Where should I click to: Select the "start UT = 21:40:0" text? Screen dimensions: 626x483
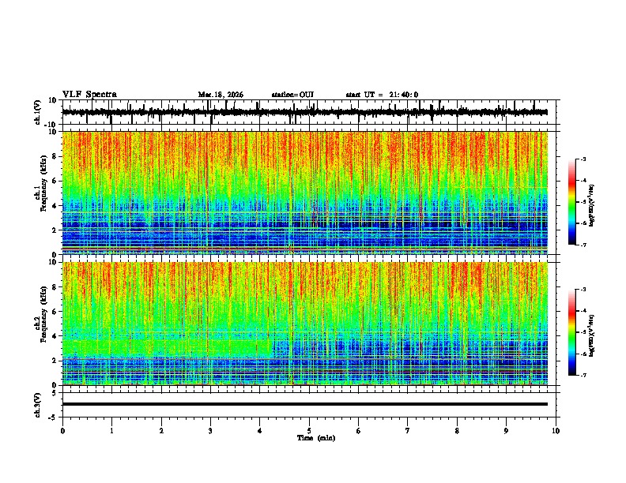pyautogui.click(x=382, y=95)
